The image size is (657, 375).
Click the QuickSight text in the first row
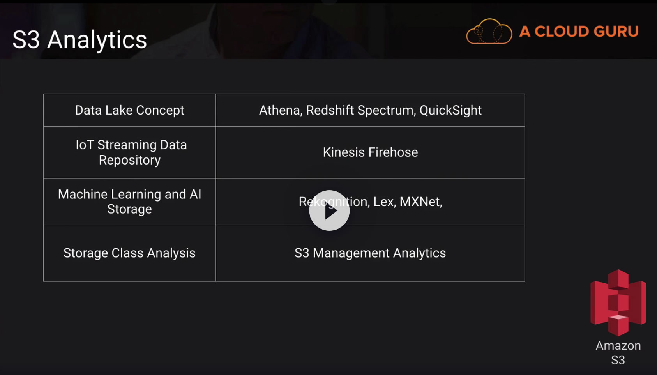click(x=450, y=110)
